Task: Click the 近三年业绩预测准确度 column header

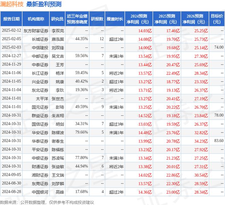Action: tap(77, 19)
